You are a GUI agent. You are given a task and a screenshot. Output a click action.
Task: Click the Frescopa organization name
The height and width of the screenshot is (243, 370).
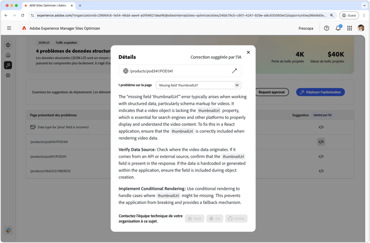click(306, 28)
